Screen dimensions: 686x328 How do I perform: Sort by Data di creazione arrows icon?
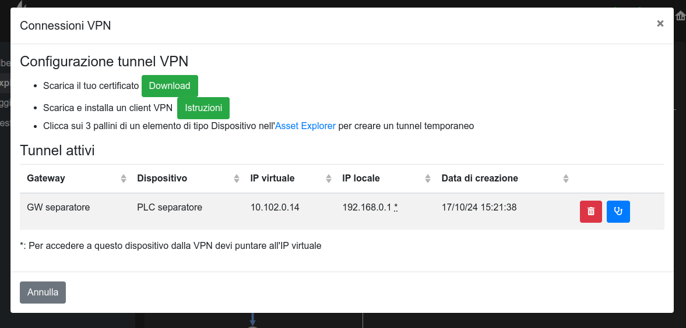565,179
